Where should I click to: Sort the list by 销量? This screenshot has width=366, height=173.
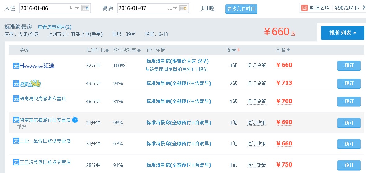click(x=234, y=50)
